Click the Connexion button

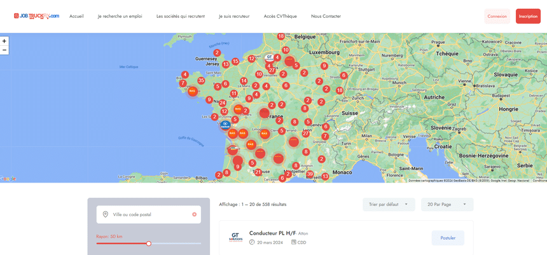pyautogui.click(x=497, y=17)
